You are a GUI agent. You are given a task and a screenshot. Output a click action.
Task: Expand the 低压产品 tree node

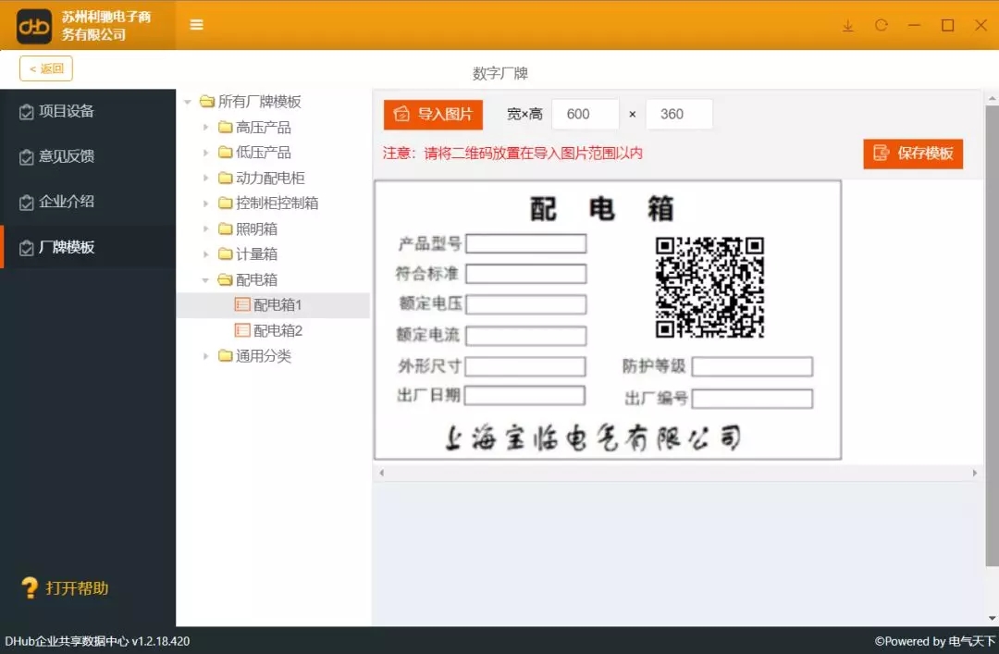[205, 153]
